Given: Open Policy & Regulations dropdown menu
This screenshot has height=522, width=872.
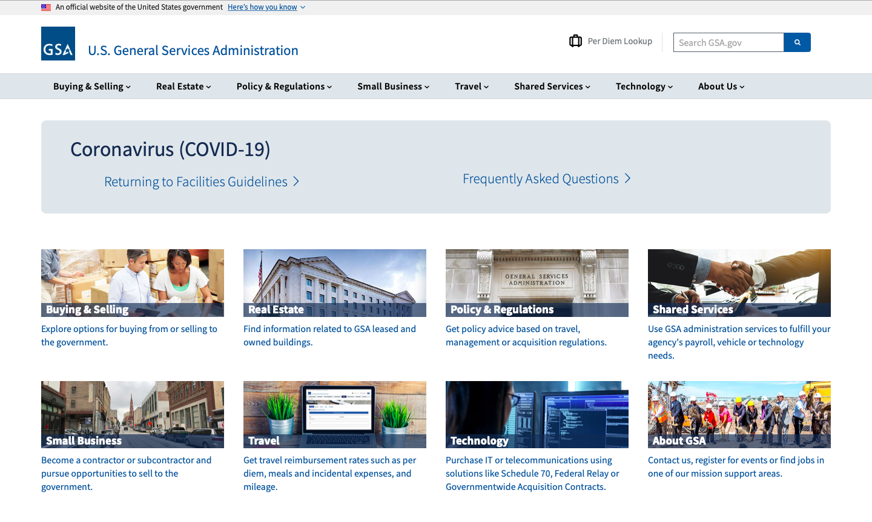Looking at the screenshot, I should [284, 86].
